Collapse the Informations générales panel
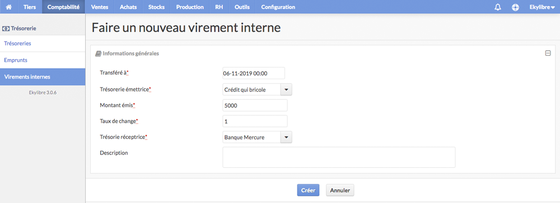Image resolution: width=560 pixels, height=203 pixels. 548,54
